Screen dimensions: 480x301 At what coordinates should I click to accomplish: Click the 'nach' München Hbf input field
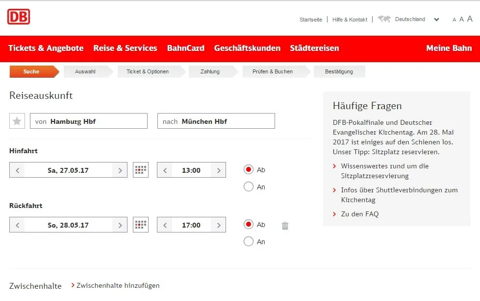tap(216, 121)
